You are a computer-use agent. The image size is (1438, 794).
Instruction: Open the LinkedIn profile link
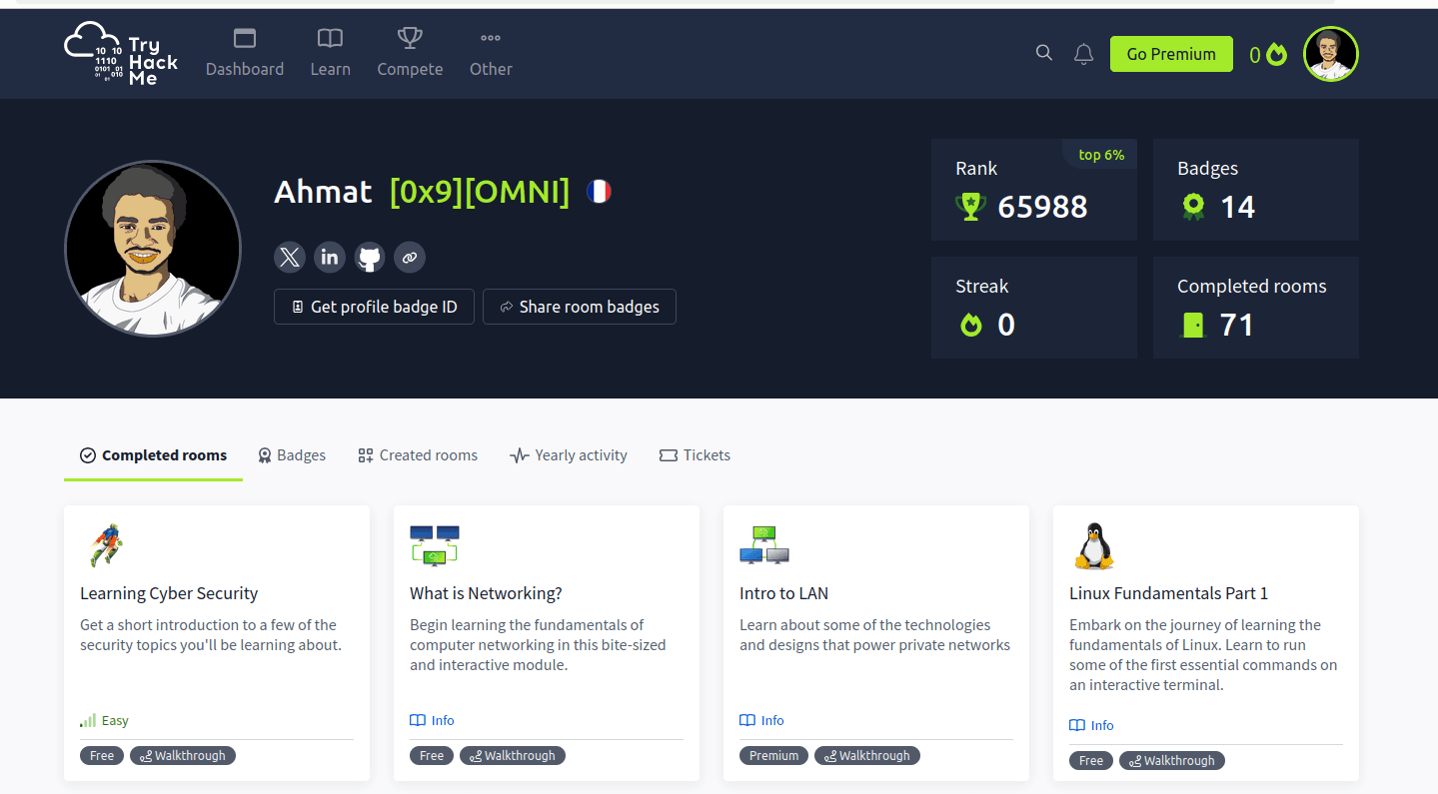[x=330, y=258]
